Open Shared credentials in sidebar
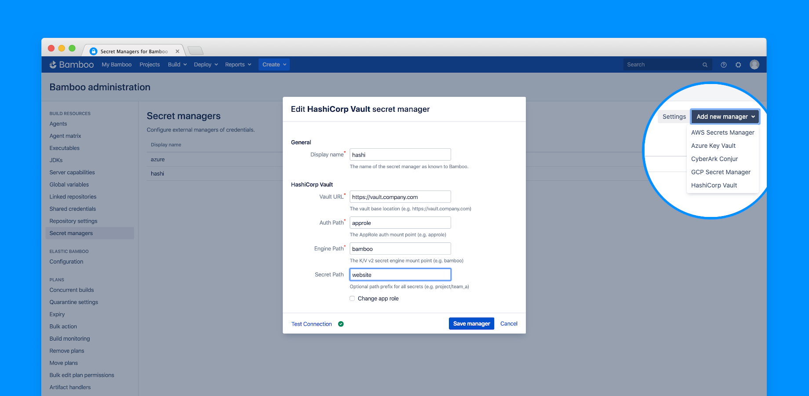809x396 pixels. click(x=73, y=209)
